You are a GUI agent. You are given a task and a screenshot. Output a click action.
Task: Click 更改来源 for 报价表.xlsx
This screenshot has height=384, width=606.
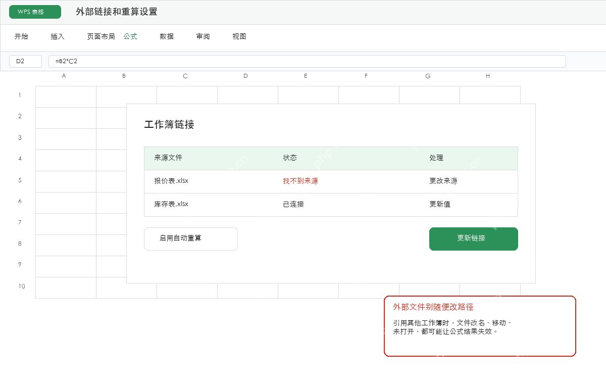(443, 181)
